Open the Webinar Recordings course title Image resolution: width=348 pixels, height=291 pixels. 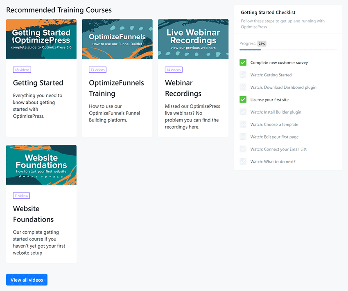(x=183, y=88)
